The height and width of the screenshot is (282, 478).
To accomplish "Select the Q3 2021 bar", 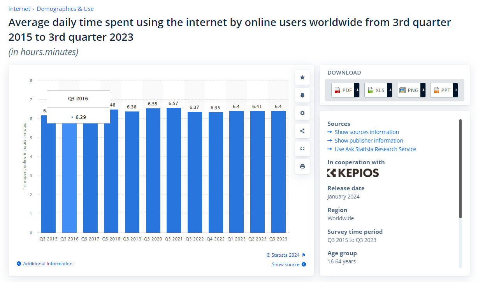I will pyautogui.click(x=174, y=170).
